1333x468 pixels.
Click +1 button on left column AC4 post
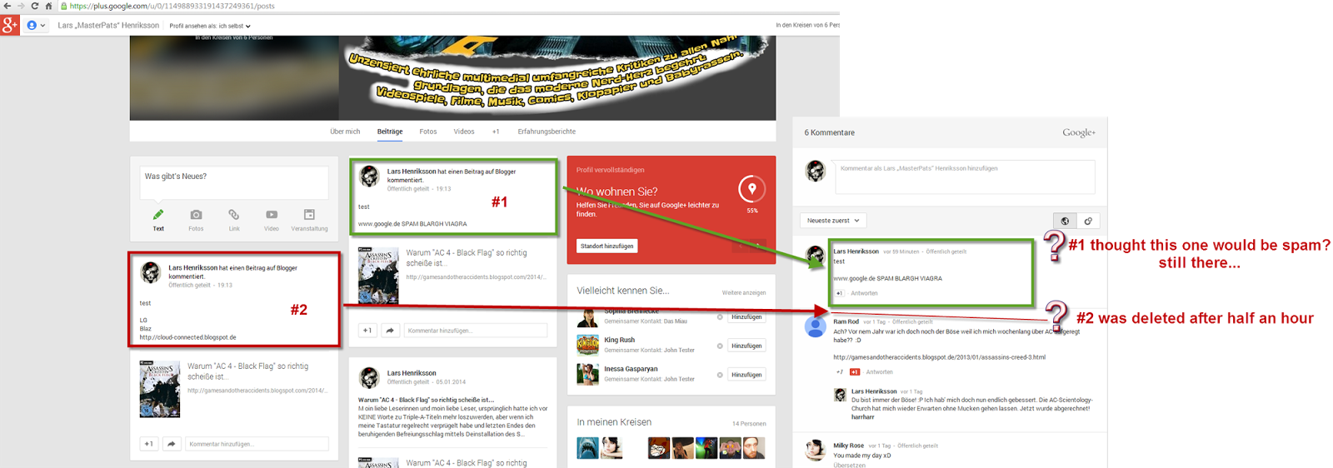(149, 444)
